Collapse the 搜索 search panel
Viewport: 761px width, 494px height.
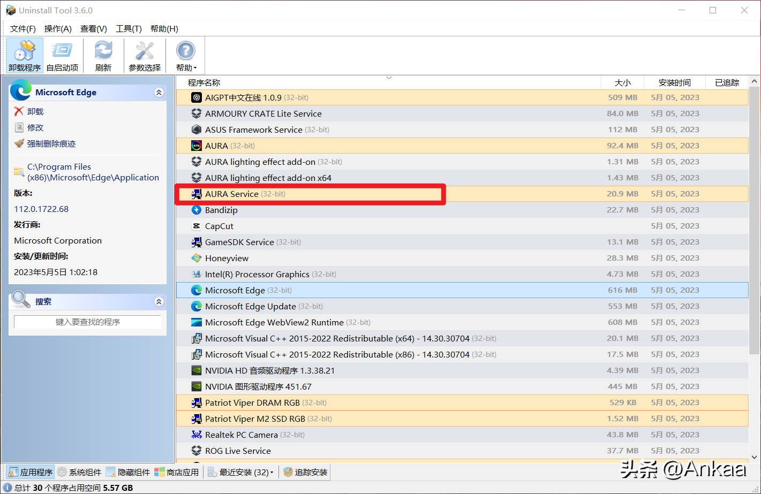[x=159, y=301]
